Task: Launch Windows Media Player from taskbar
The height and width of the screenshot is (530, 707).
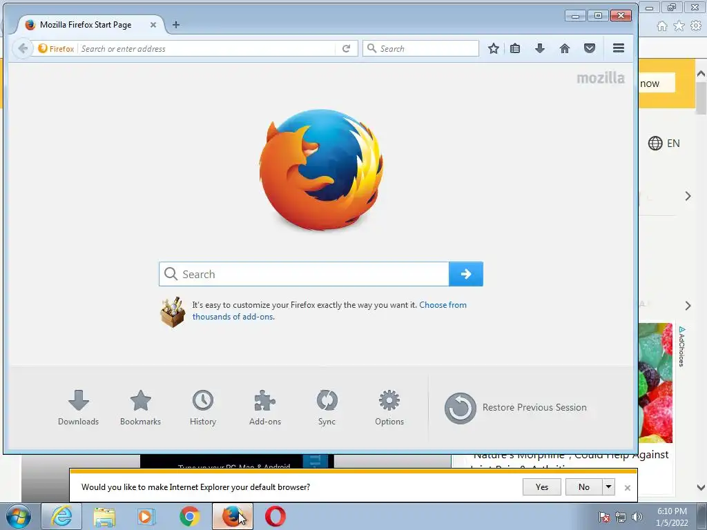Action: [146, 517]
